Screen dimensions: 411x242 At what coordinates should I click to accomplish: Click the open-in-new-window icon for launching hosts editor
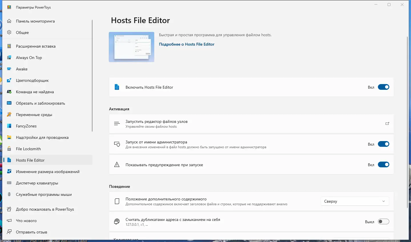point(387,124)
